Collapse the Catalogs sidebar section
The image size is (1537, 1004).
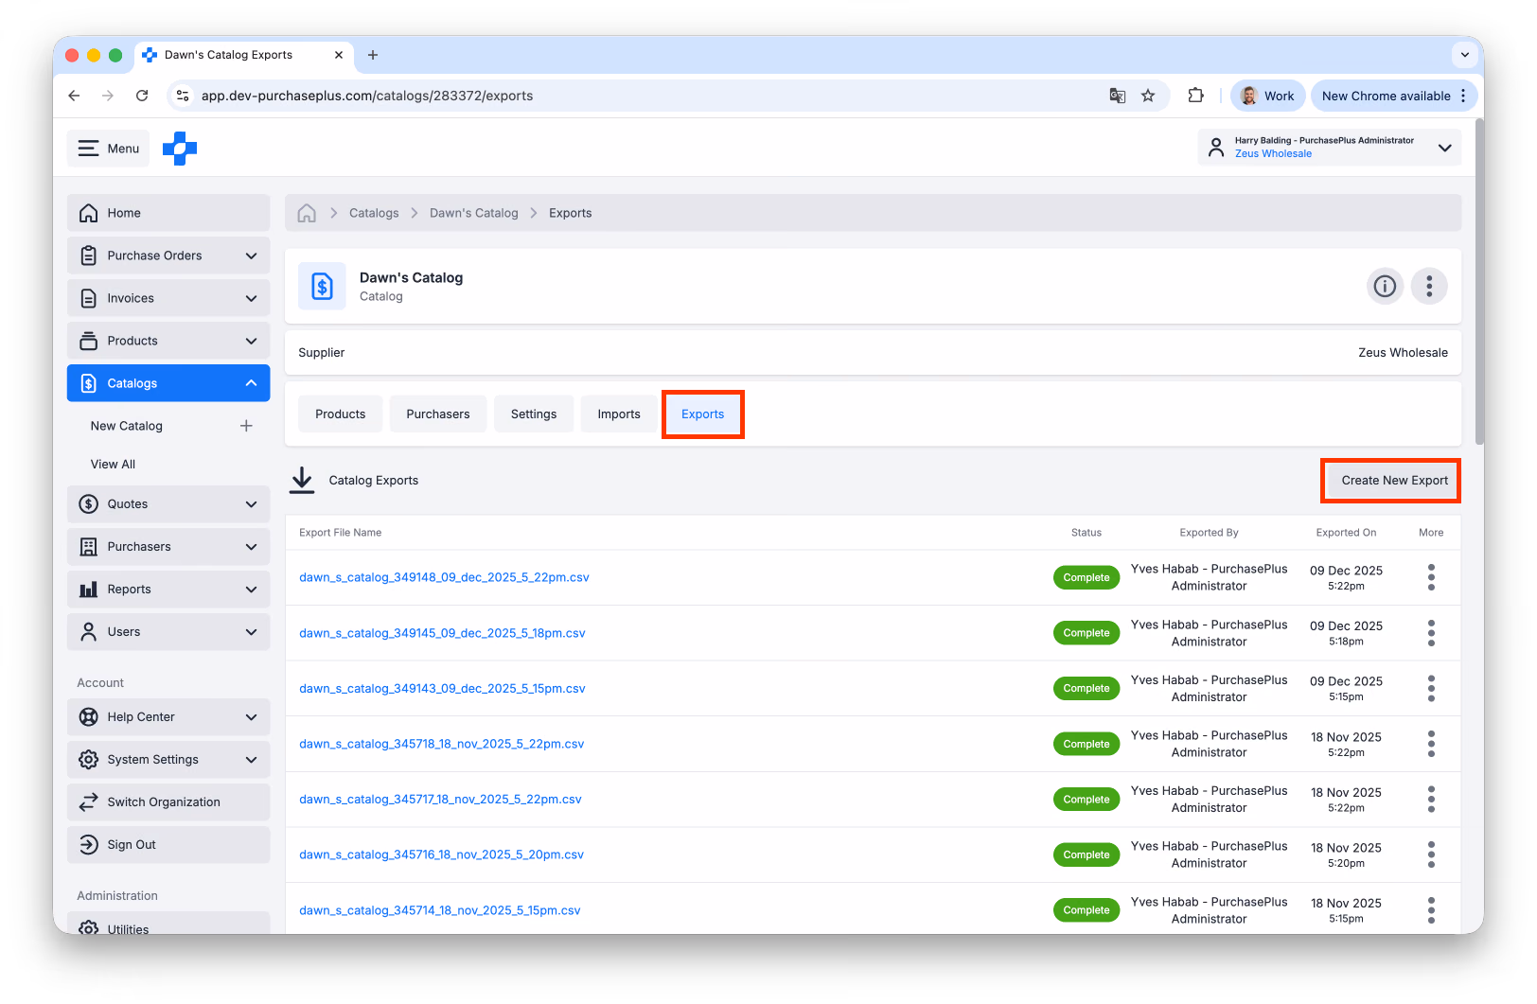click(168, 383)
